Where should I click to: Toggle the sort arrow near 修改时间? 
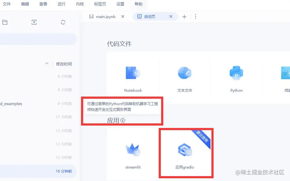pyautogui.click(x=47, y=63)
